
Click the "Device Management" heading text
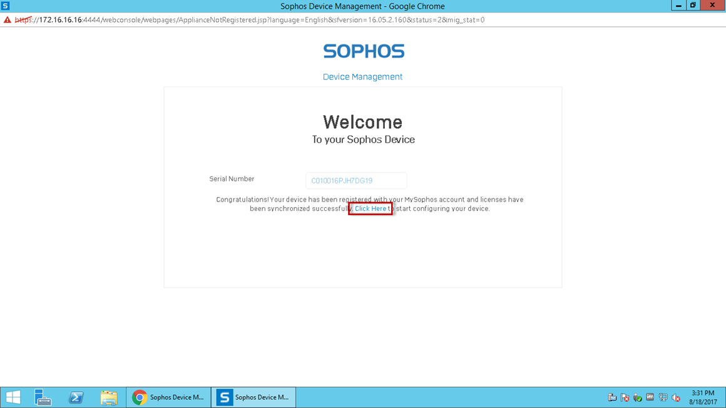362,77
